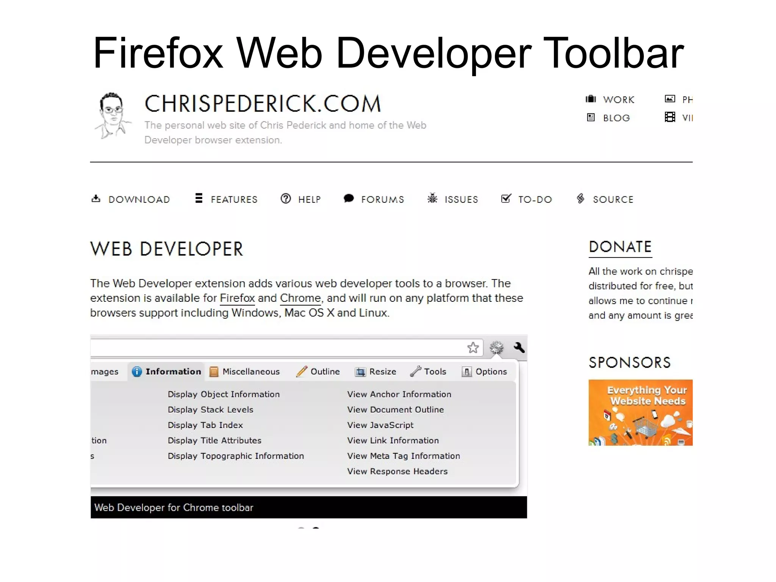The image size is (776, 582).
Task: Open the FORUMS navigation link
Action: pyautogui.click(x=382, y=199)
